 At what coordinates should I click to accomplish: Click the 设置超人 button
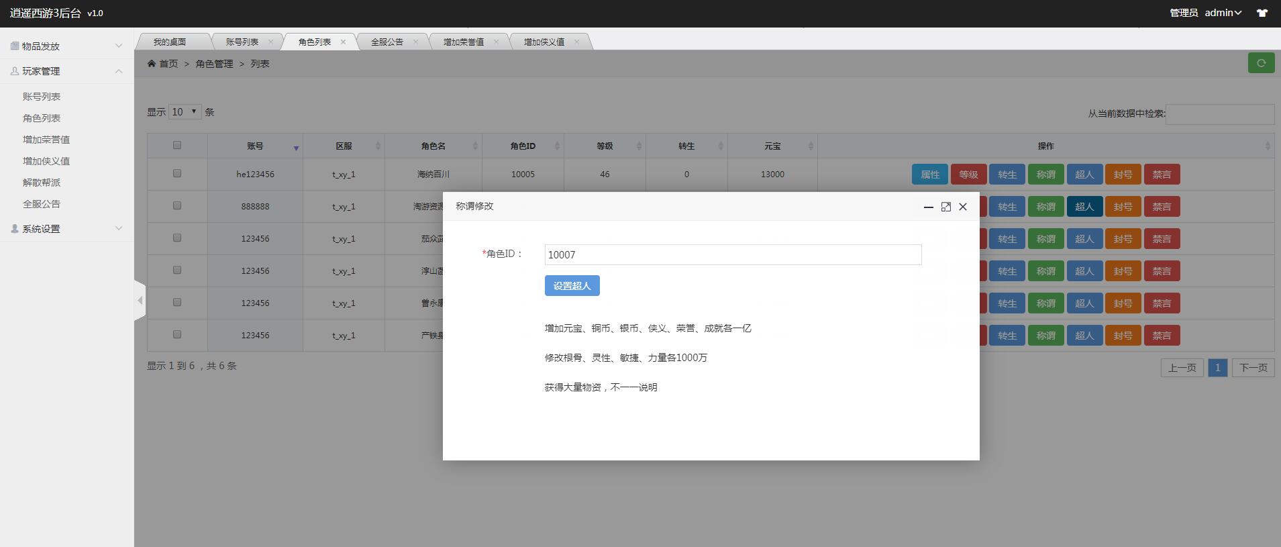point(572,286)
